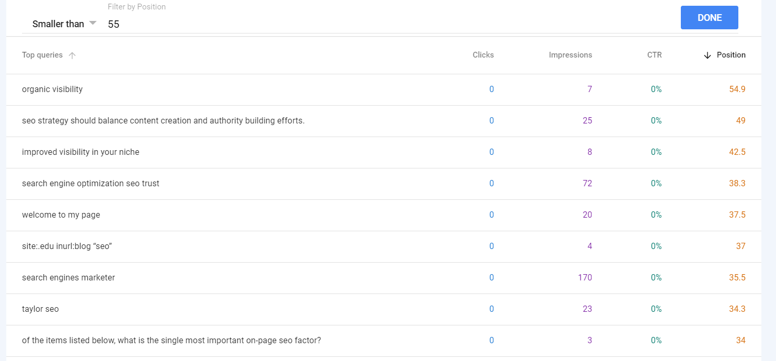Click the down arrow beside Position header
This screenshot has width=776, height=361.
[707, 55]
